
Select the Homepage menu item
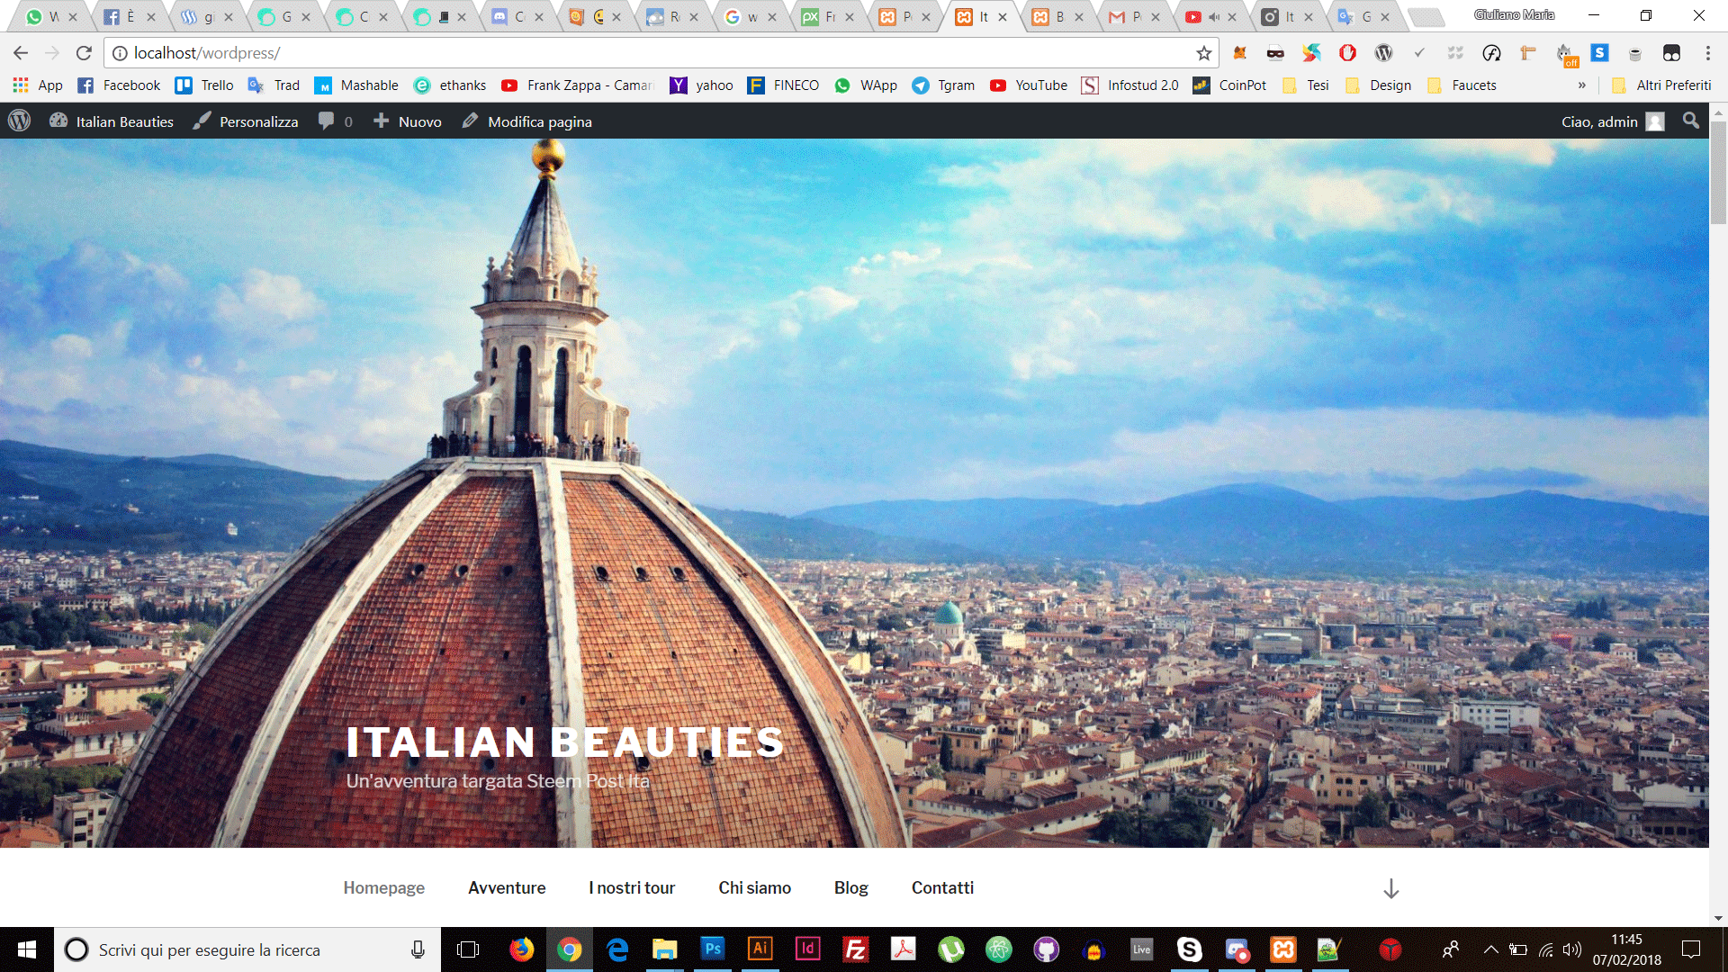pos(384,887)
